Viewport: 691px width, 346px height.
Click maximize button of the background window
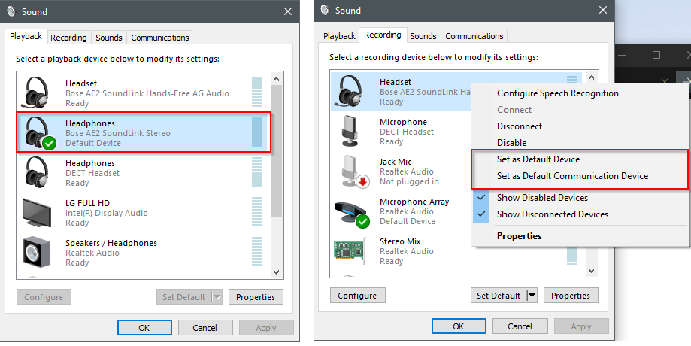click(x=656, y=55)
